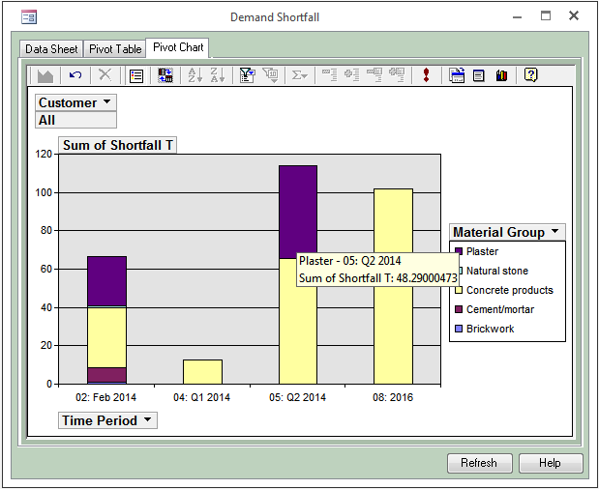The width and height of the screenshot is (599, 489).
Task: Click the 04: Q1 2014 axis label
Action: point(201,397)
